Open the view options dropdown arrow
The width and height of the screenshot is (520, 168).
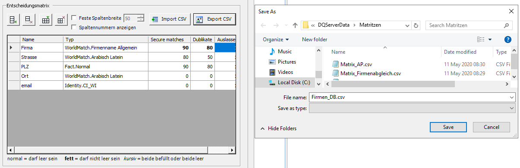[490, 40]
